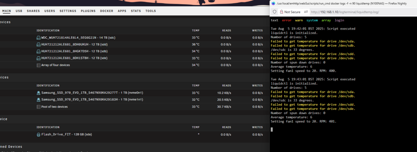Image resolution: width=417 pixels, height=152 pixels.
Task: Open the site permissions icon in address bar
Action: pyautogui.click(x=306, y=12)
